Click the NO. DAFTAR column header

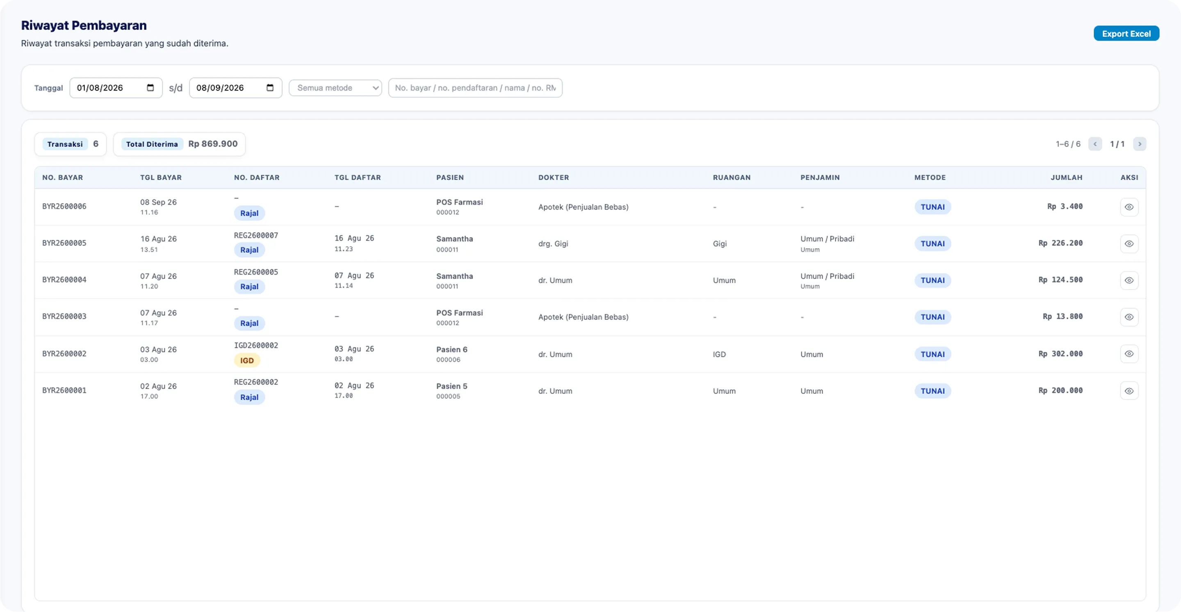[256, 178]
